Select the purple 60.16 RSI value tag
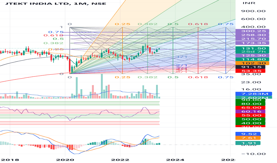Viewport: 277px width, 163px height. tap(251, 111)
